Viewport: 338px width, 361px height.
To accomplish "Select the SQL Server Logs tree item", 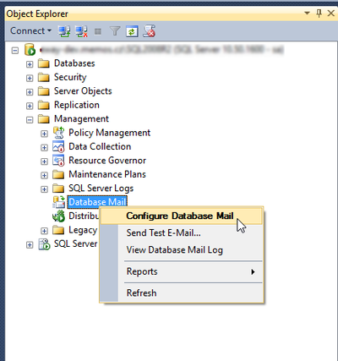I will click(101, 189).
